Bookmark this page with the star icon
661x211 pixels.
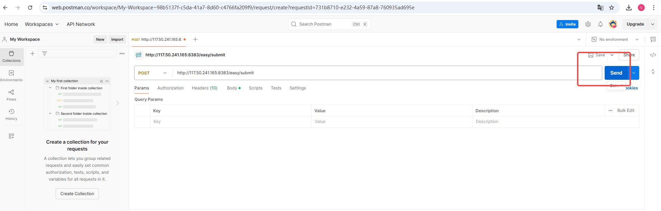[x=612, y=8]
